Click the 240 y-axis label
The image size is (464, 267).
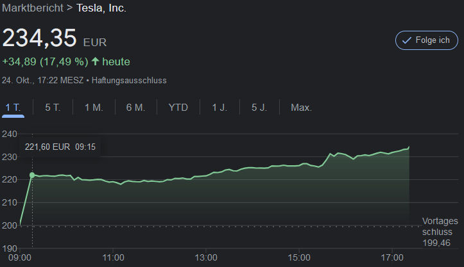coord(10,134)
